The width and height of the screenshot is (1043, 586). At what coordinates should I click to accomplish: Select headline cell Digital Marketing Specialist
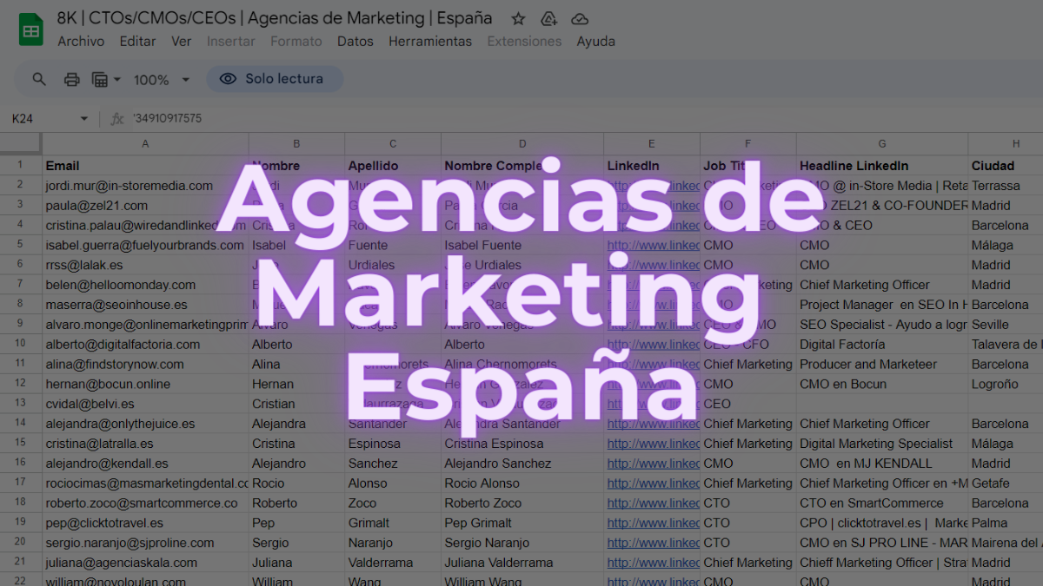[882, 444]
